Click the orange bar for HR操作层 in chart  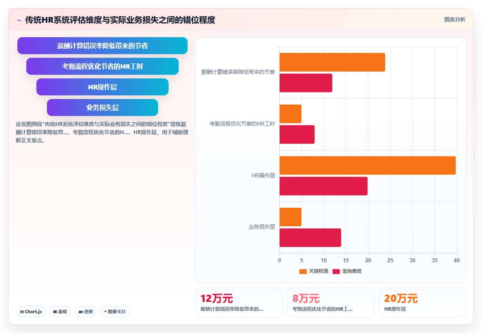point(368,166)
